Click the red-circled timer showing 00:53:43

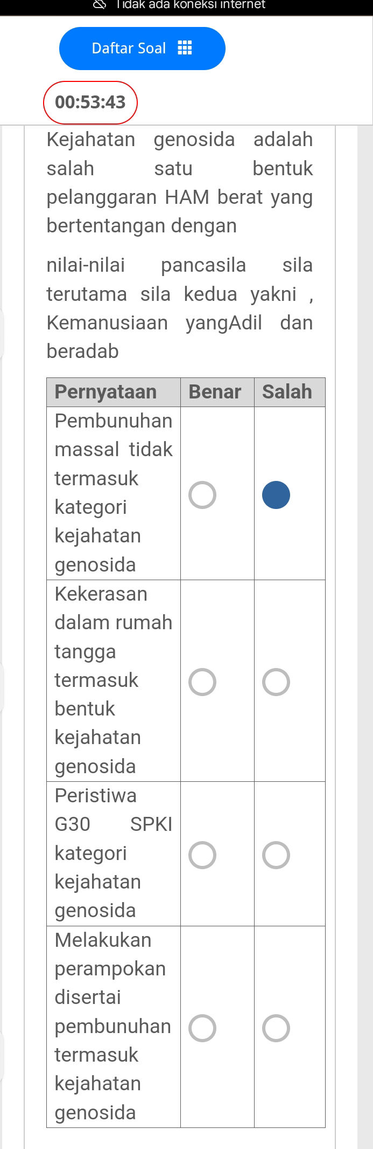[90, 102]
